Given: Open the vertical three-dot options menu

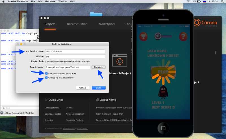Looking at the screenshot, I should [x=215, y=52].
